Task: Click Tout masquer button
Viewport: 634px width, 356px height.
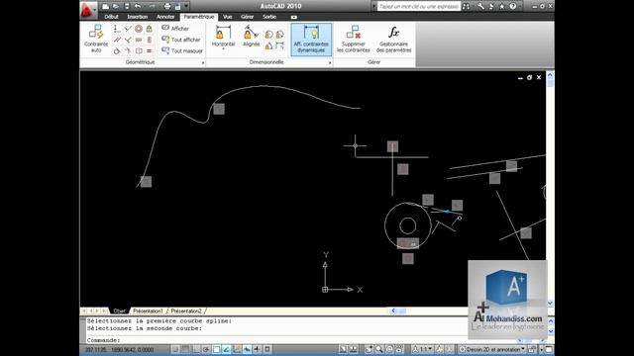Action: [x=182, y=50]
